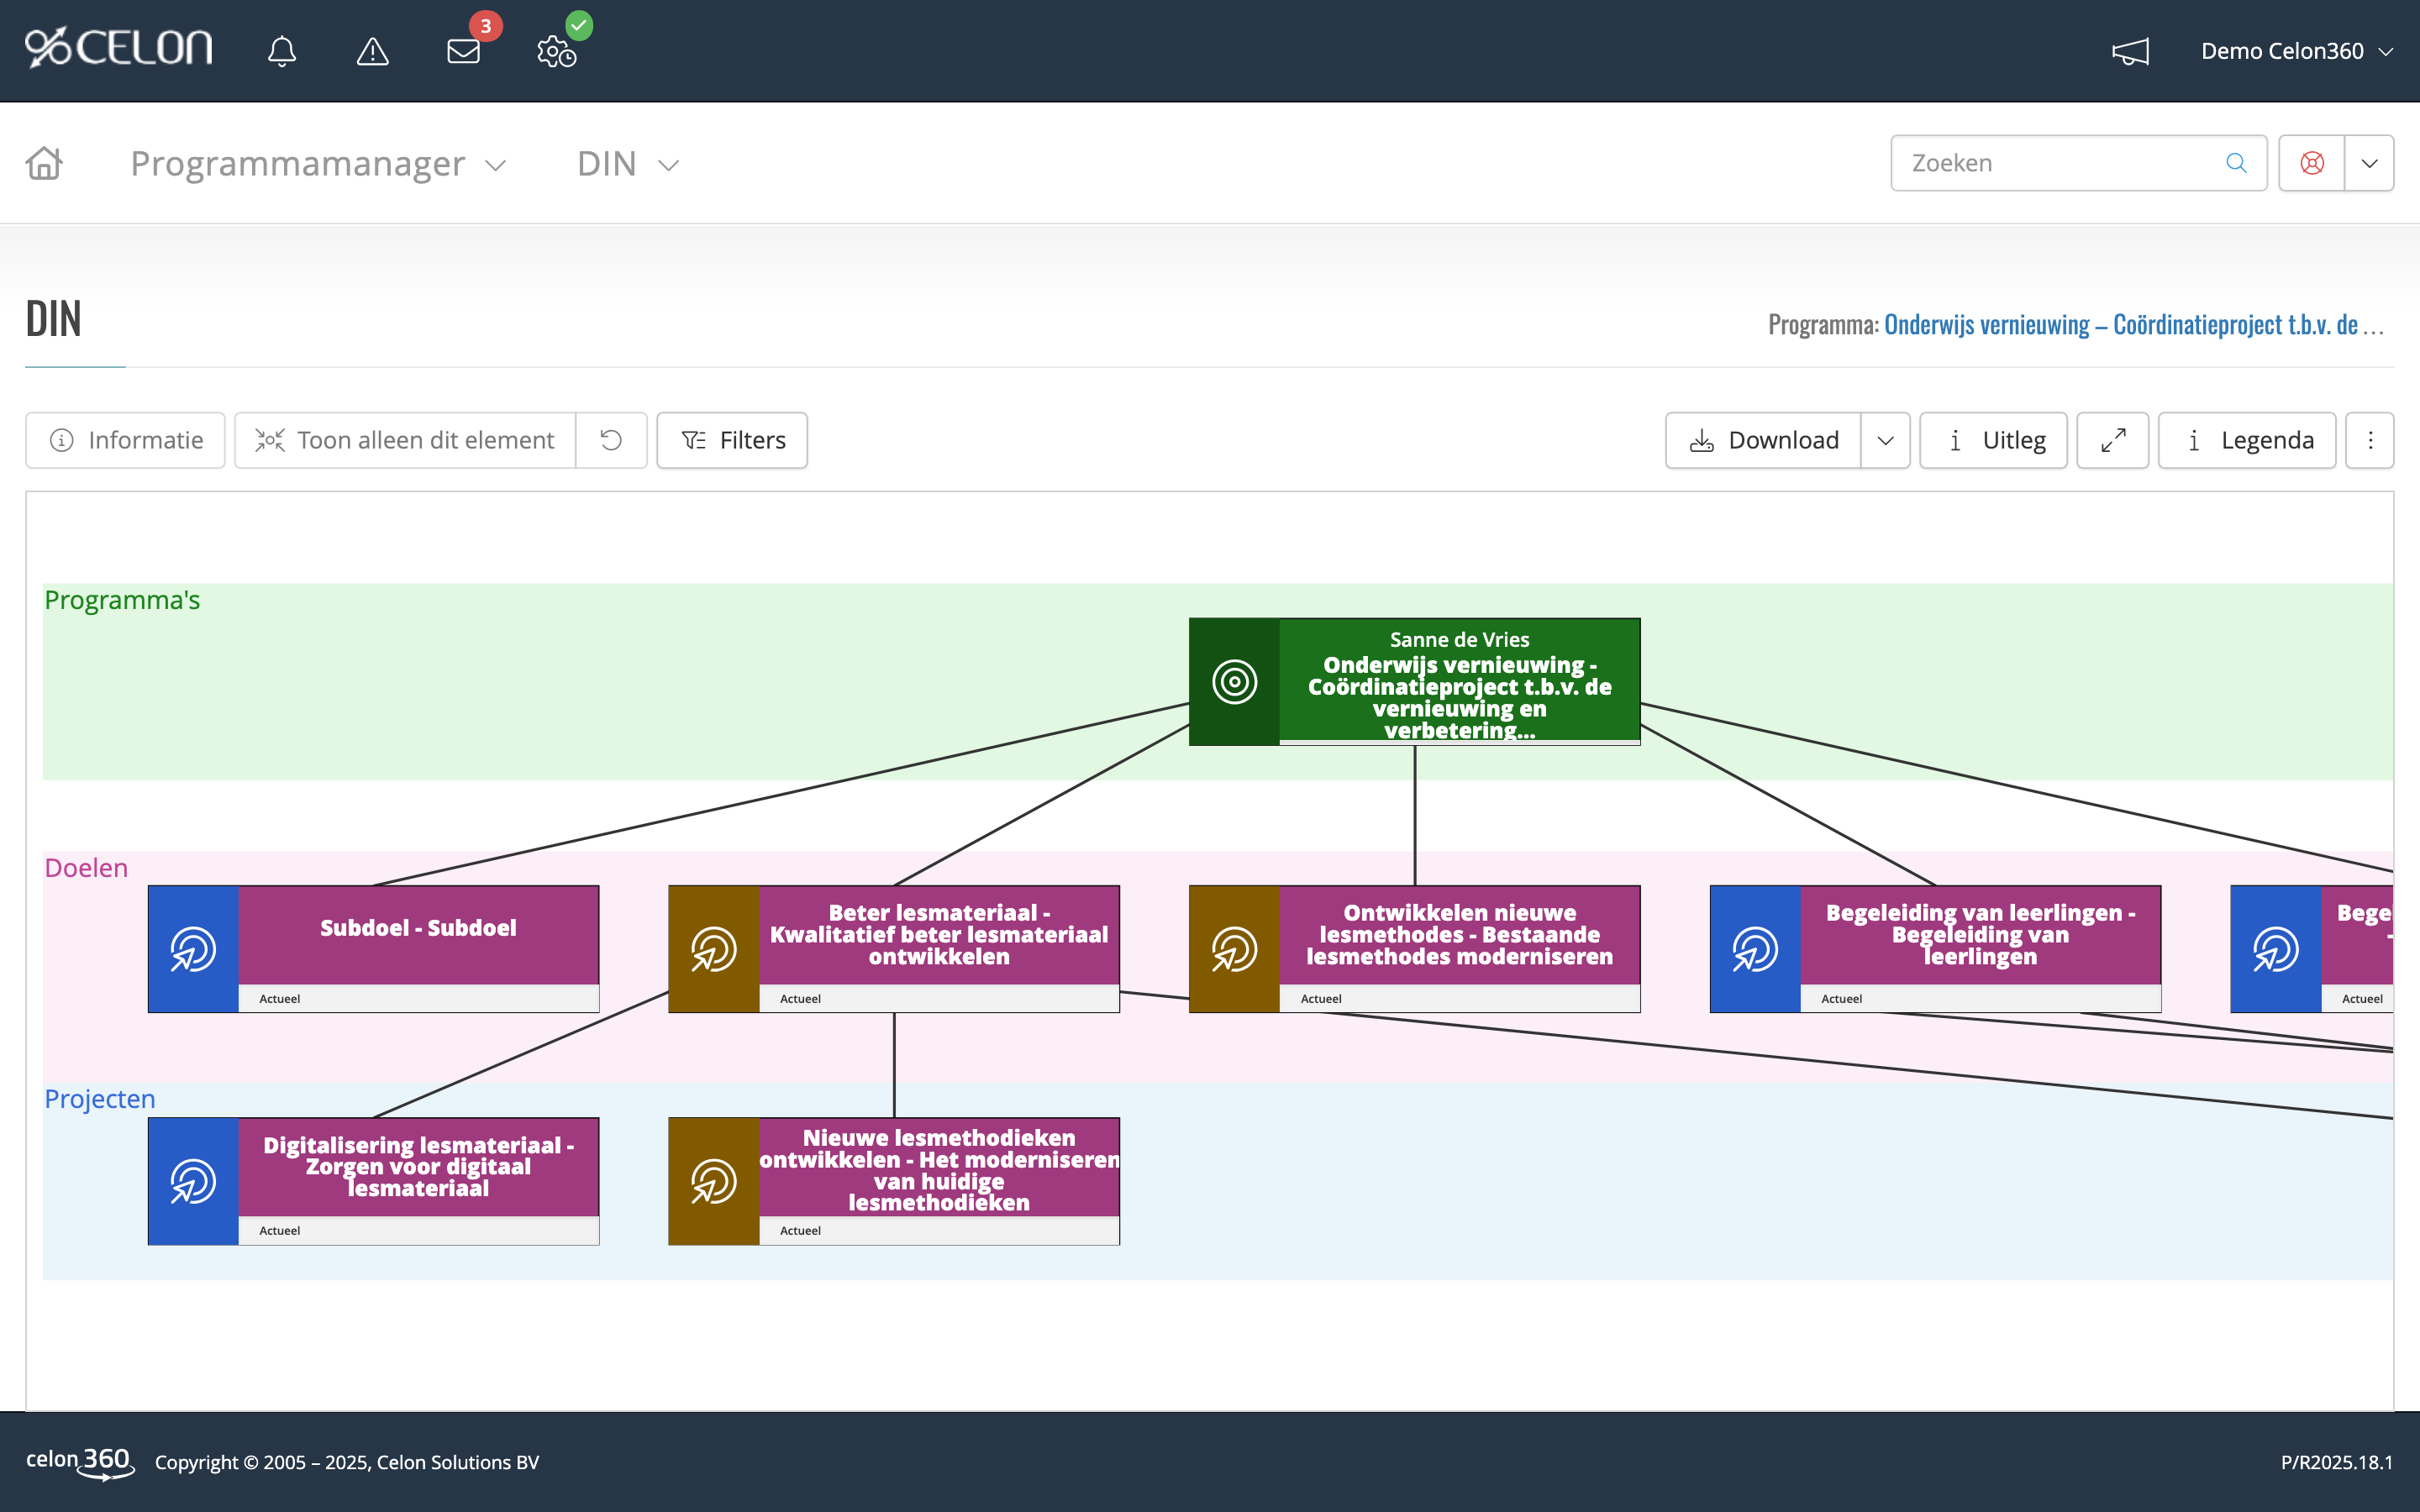This screenshot has width=2420, height=1512.
Task: Click the settings gear with clock icon
Action: pyautogui.click(x=556, y=51)
